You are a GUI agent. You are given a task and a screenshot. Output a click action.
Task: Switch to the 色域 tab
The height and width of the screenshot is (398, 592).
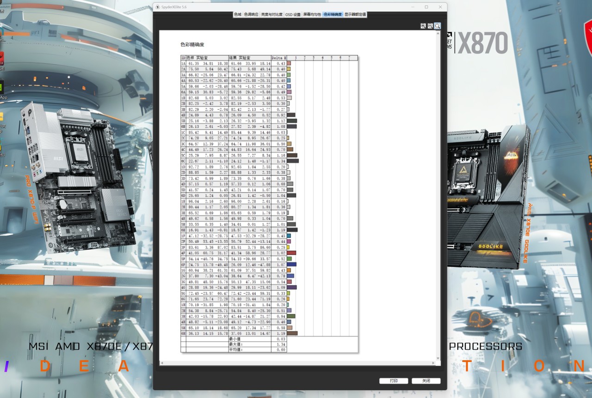[x=237, y=15]
